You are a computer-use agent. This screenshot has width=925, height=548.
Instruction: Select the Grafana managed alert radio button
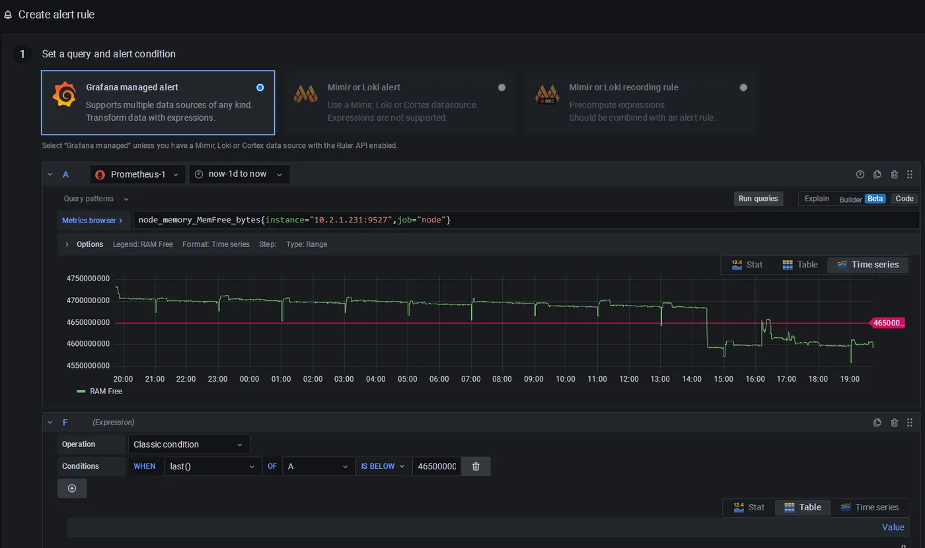[x=260, y=87]
